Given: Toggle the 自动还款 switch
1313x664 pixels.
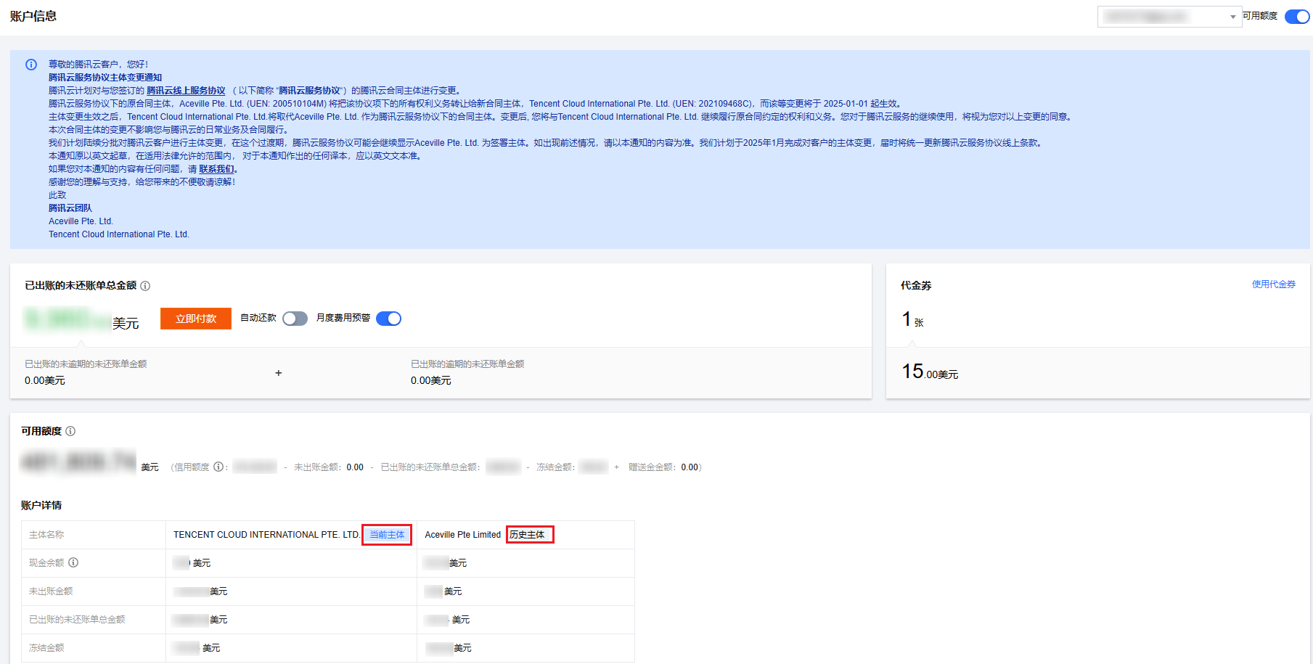Looking at the screenshot, I should (295, 319).
